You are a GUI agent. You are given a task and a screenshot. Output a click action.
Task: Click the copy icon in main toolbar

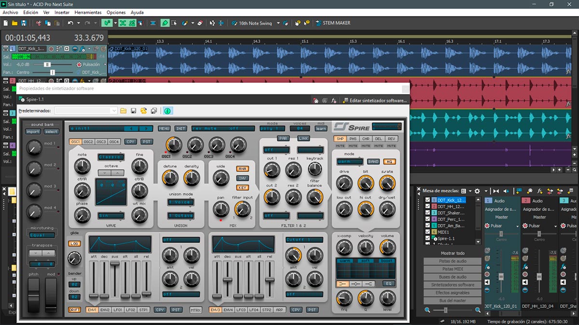click(x=48, y=23)
